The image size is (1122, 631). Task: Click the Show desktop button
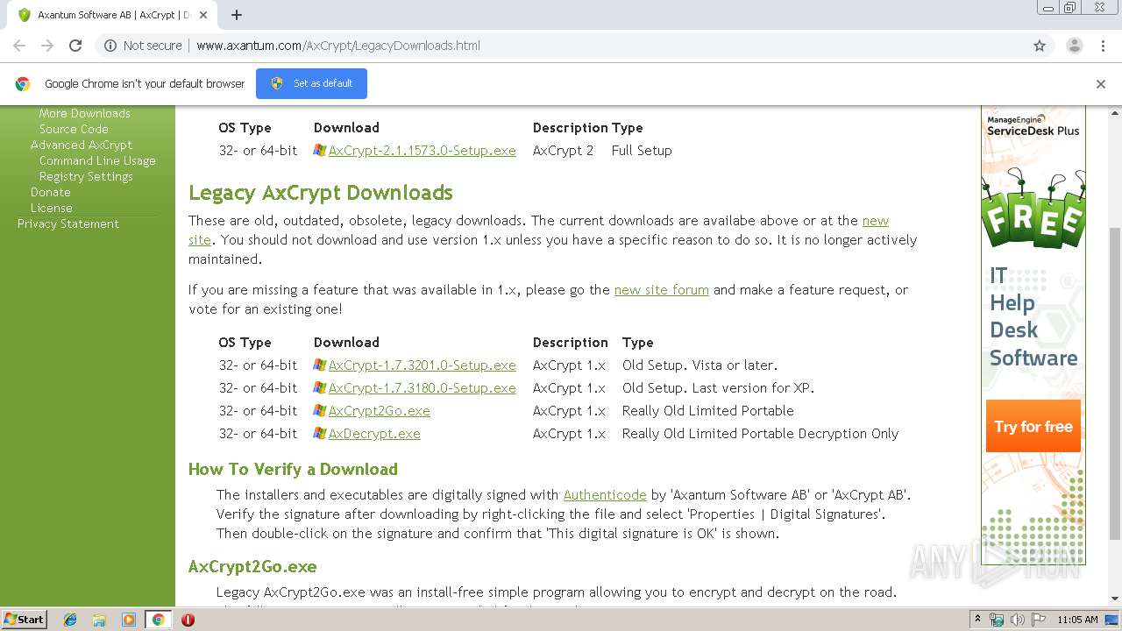point(1112,620)
